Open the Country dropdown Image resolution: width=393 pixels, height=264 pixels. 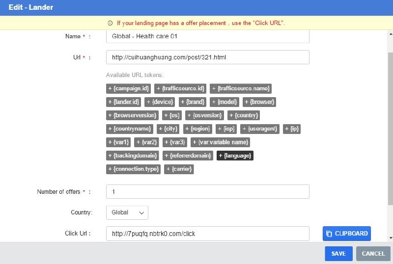tap(127, 212)
